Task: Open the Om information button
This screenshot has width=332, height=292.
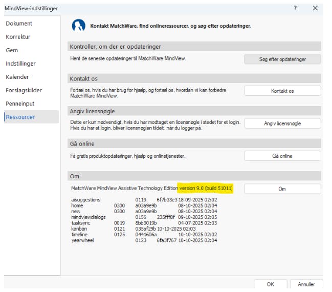Action: (x=282, y=189)
